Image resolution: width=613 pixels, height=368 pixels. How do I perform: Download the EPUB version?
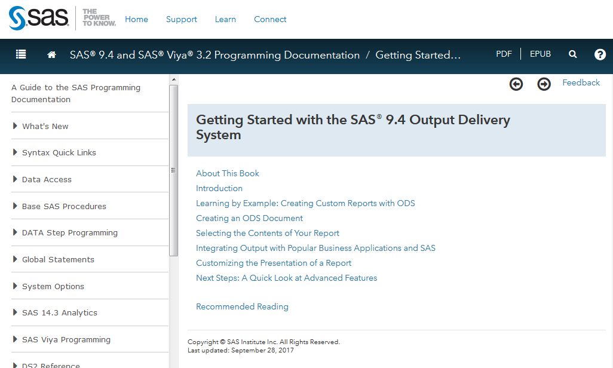click(540, 54)
